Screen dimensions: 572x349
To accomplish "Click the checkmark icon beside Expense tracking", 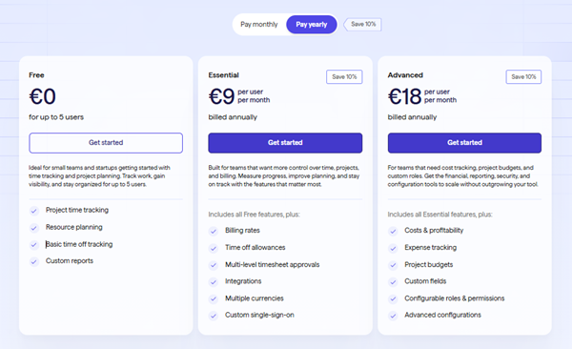I will pos(393,248).
